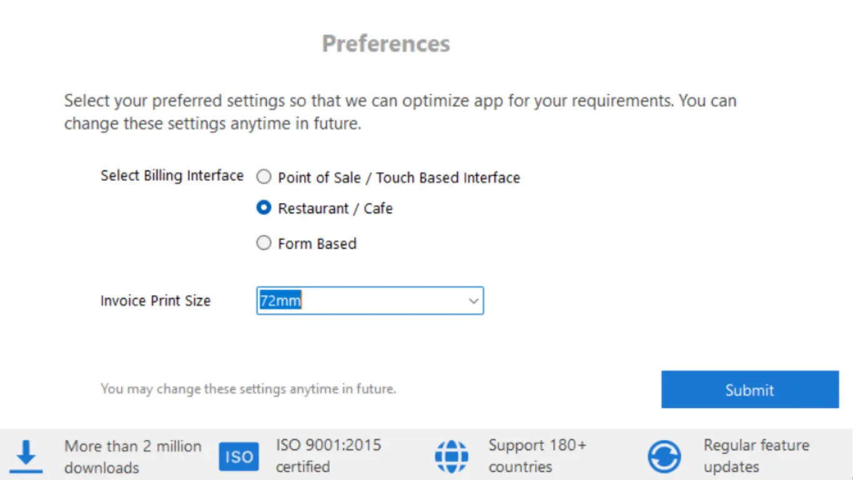
Task: Choose the Restaurant / Cafe radio option
Action: tap(264, 208)
